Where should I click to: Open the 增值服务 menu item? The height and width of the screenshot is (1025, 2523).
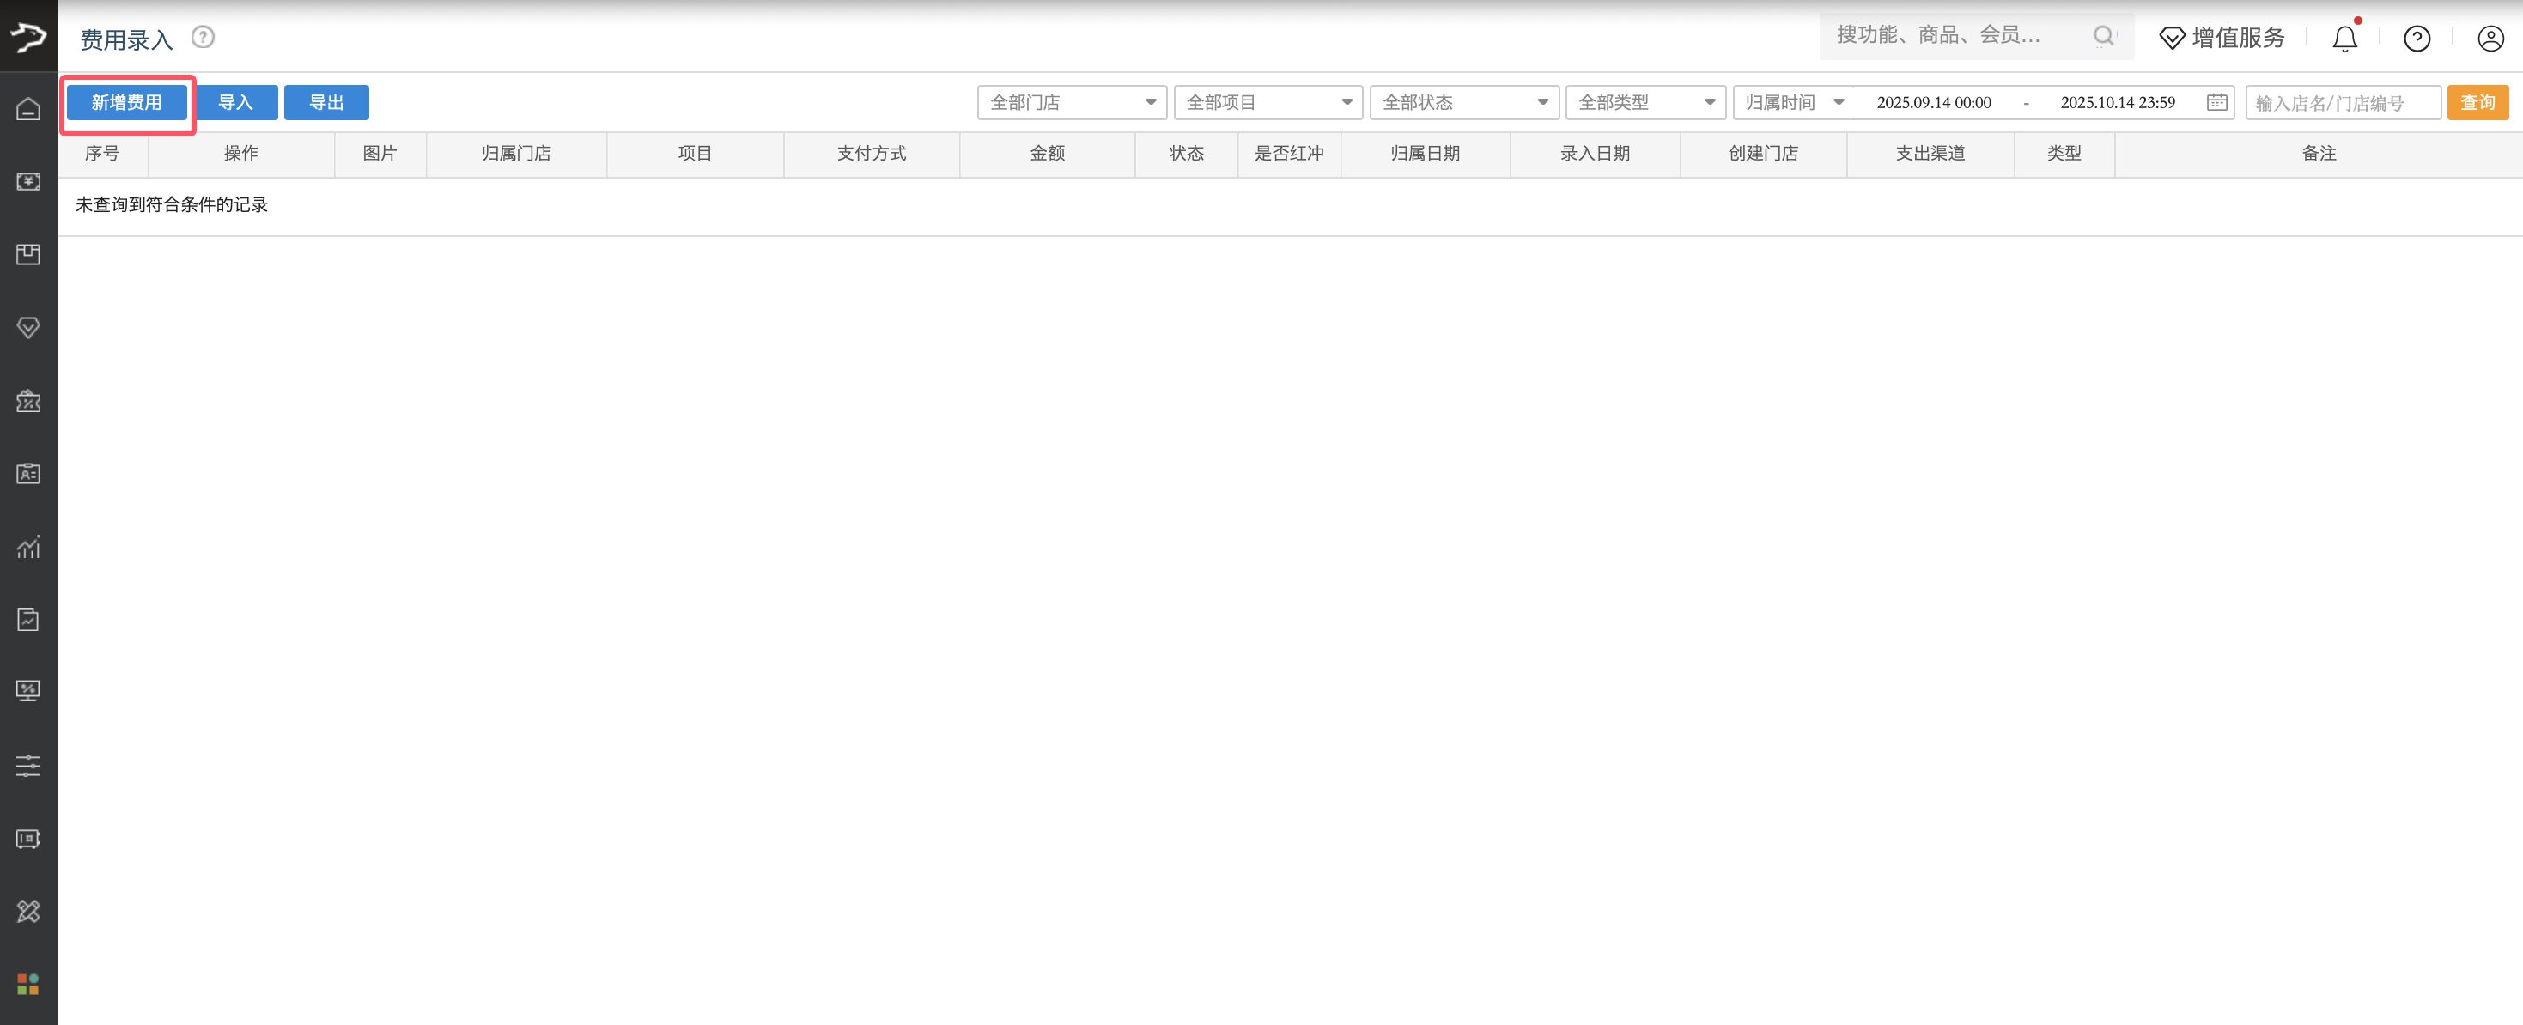click(2222, 38)
